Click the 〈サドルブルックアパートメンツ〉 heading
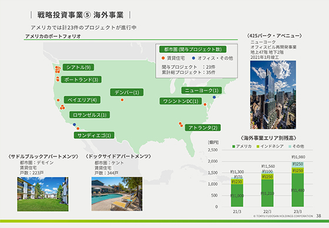The image size is (329, 228). [x=43, y=156]
